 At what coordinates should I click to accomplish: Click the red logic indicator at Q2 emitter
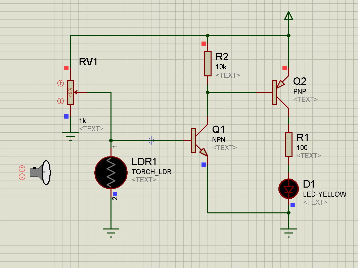(x=284, y=68)
